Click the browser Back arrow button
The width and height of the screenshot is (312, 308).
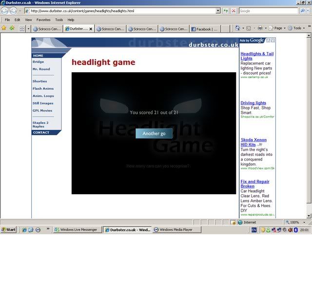pyautogui.click(x=5, y=10)
